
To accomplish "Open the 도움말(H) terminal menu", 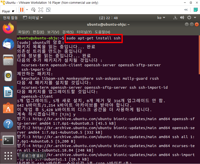I will (x=102, y=32).
